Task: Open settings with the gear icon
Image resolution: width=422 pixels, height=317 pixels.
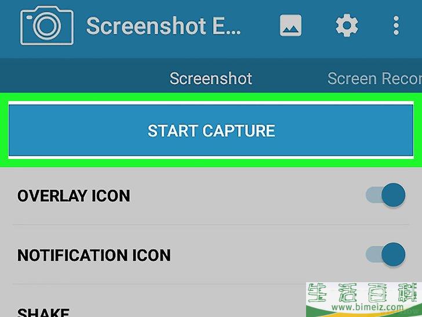Action: click(x=347, y=26)
